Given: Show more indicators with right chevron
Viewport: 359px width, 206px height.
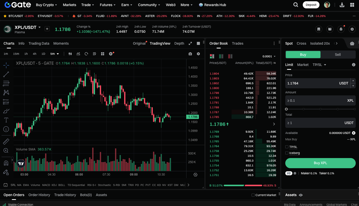Looking at the screenshot, I should [188, 185].
